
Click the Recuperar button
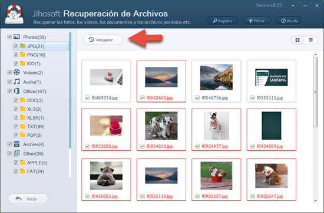pos(103,40)
